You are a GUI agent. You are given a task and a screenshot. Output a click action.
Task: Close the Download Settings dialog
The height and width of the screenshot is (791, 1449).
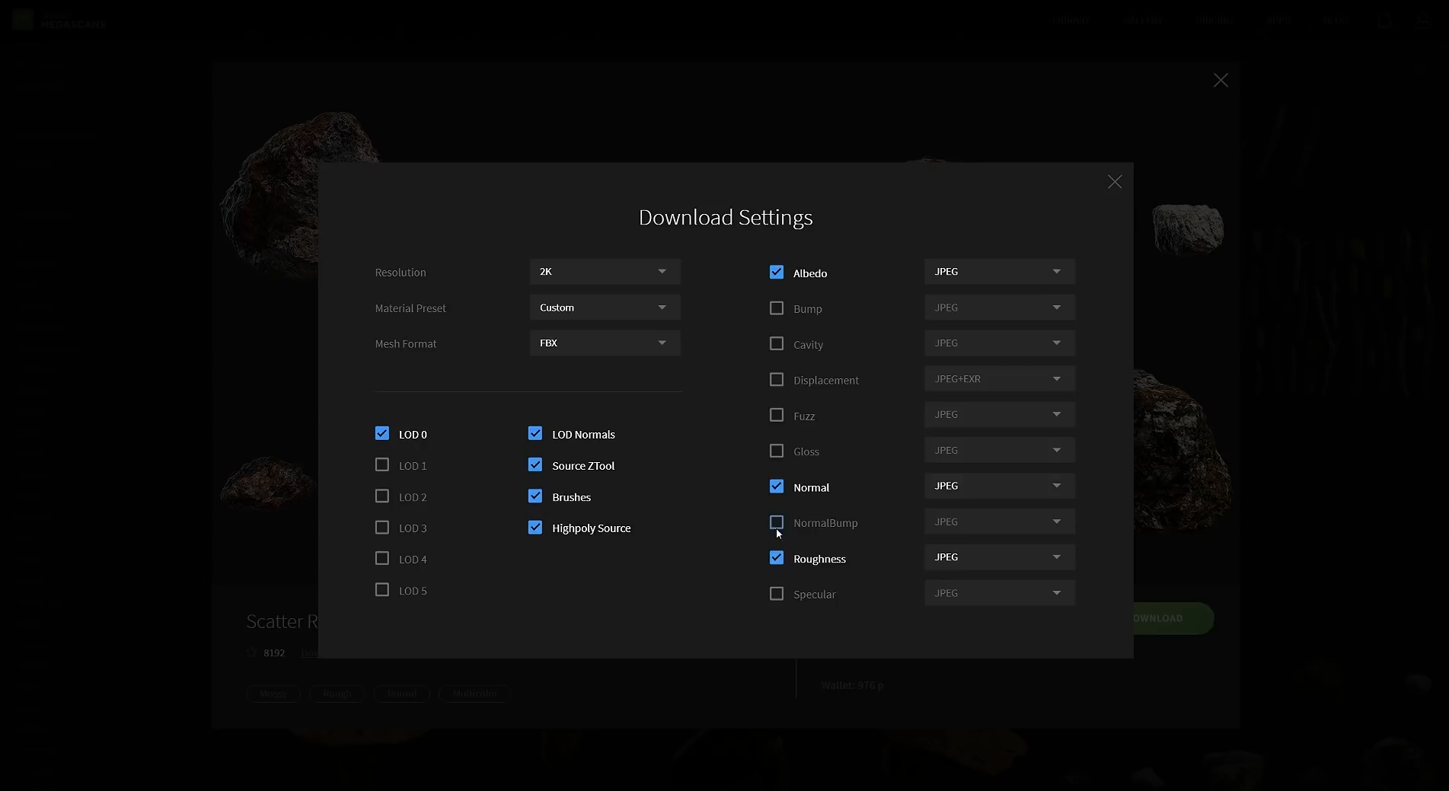[x=1114, y=182]
